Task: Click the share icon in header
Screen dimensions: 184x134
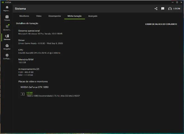Action: point(156,9)
